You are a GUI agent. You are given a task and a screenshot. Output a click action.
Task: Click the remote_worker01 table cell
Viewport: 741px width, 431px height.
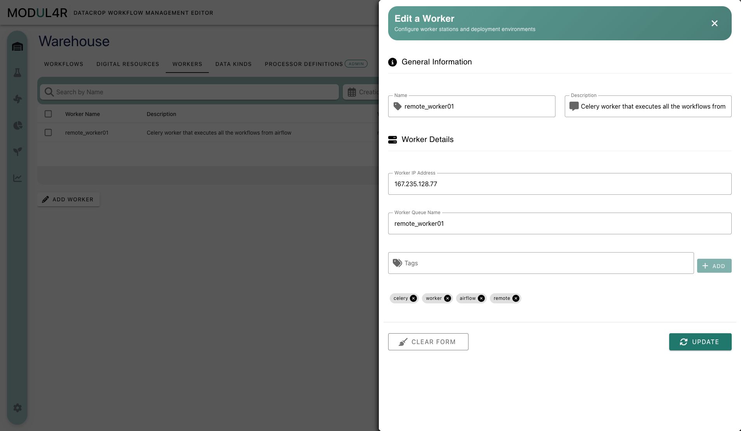click(x=87, y=133)
